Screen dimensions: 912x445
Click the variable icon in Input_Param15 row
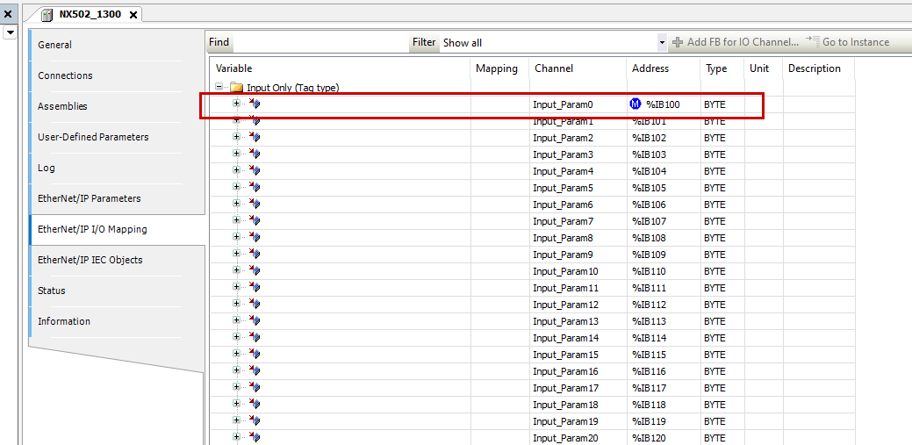[x=255, y=355]
